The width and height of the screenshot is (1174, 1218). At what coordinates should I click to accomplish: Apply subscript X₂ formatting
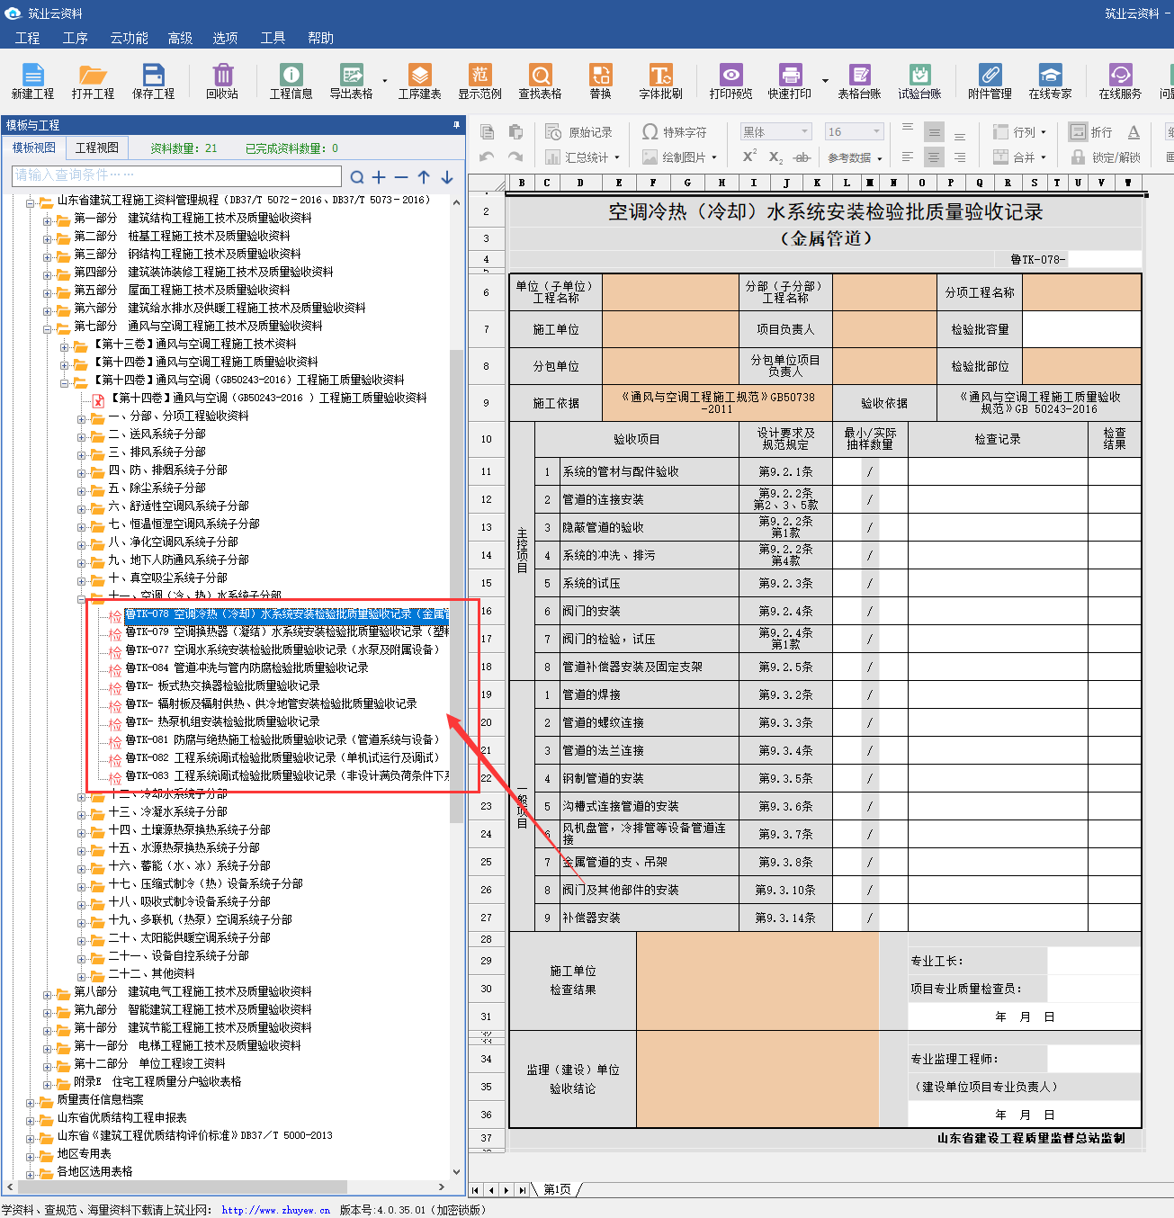pyautogui.click(x=775, y=157)
